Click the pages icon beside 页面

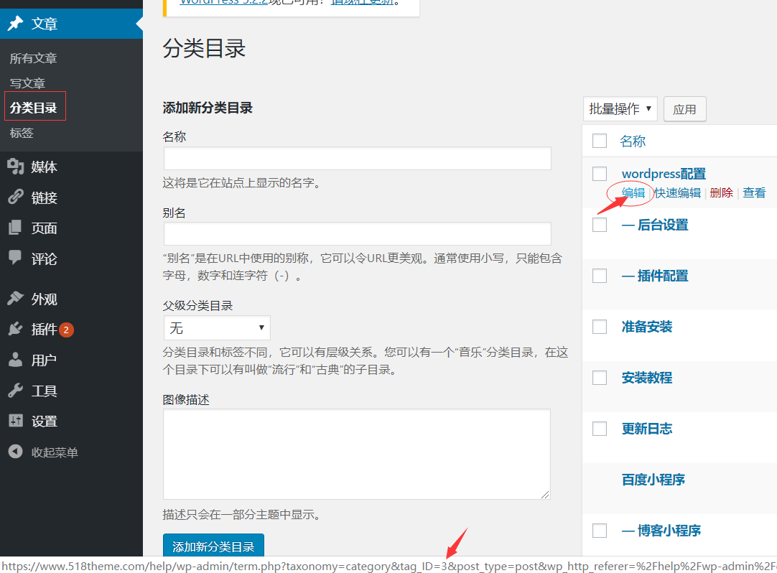15,228
